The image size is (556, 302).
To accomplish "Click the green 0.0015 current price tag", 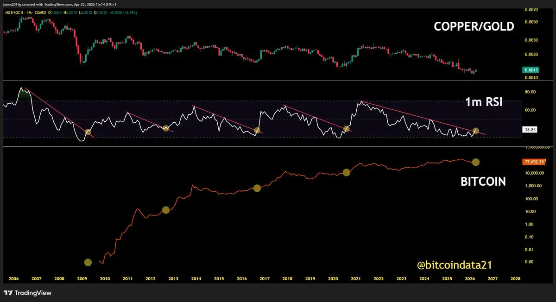I will [531, 69].
